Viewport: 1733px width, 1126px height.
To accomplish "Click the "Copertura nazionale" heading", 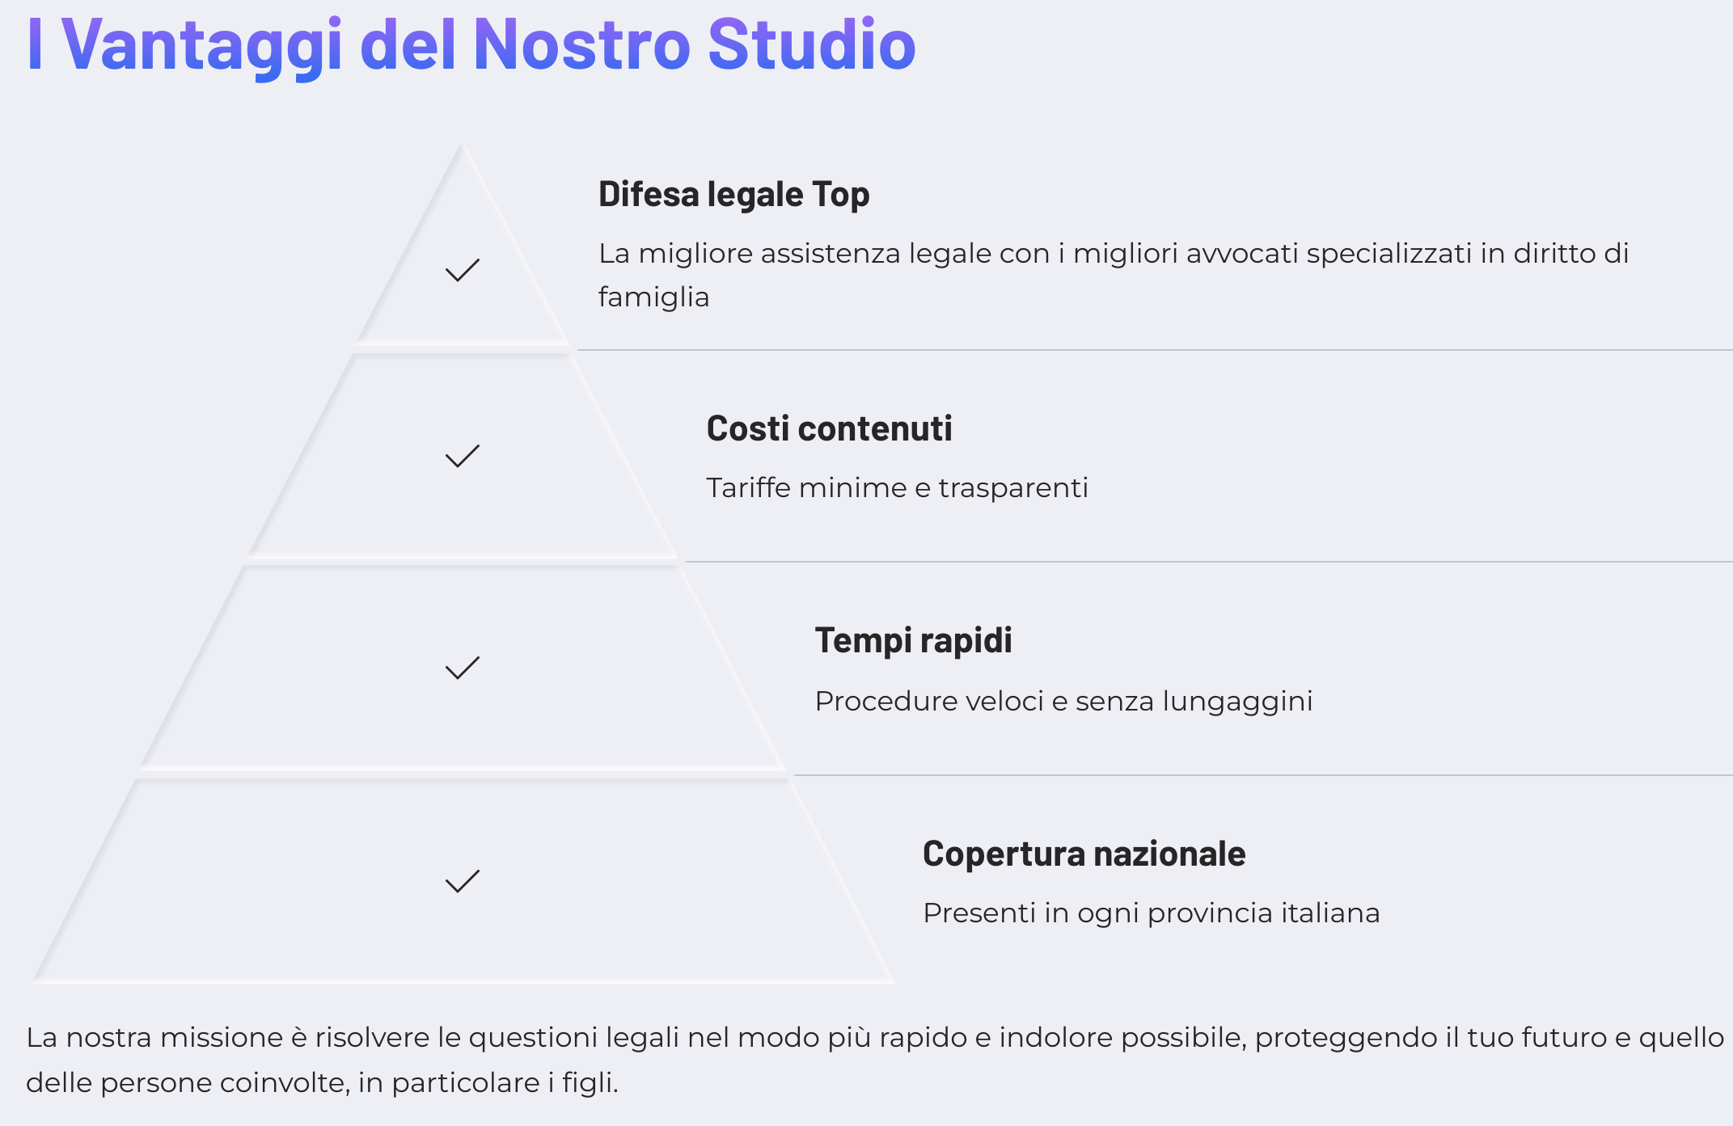I will click(1084, 854).
